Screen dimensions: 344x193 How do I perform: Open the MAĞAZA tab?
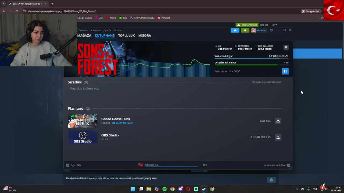tap(84, 35)
